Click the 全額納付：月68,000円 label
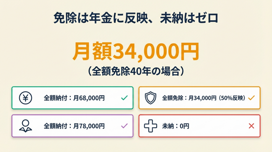This screenshot has height=152, width=272. coord(74,98)
